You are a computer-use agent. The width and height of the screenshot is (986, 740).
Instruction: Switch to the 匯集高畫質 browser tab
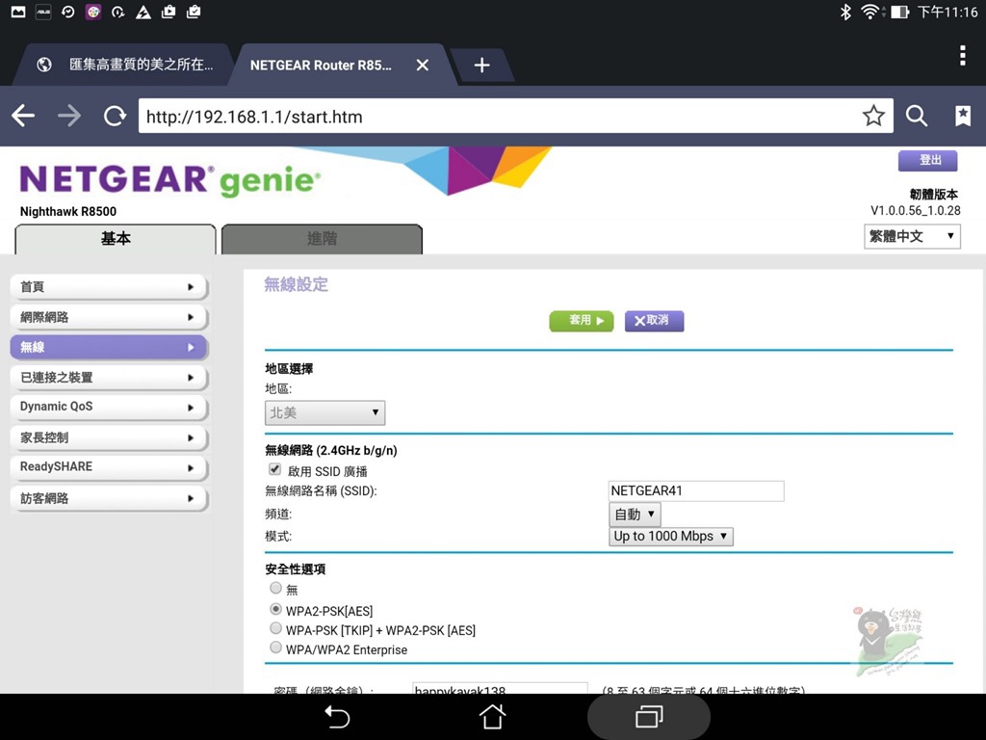[126, 65]
